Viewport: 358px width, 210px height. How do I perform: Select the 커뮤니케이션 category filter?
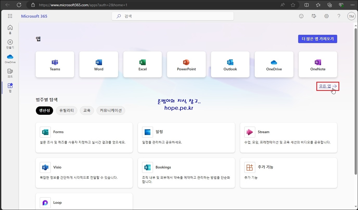[111, 110]
